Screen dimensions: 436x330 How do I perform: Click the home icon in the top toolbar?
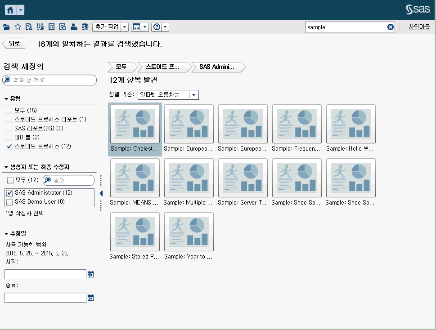click(x=9, y=9)
